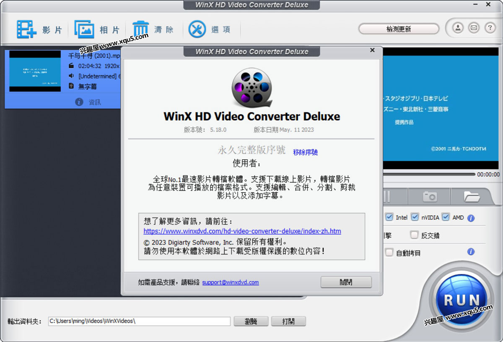Click info icon beside 自動拷貝
This screenshot has height=342, width=503.
[471, 252]
